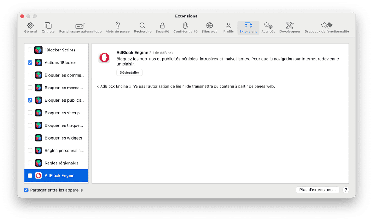This screenshot has width=373, height=221.
Task: Open Confidentialité hand icon pane
Action: tap(185, 28)
